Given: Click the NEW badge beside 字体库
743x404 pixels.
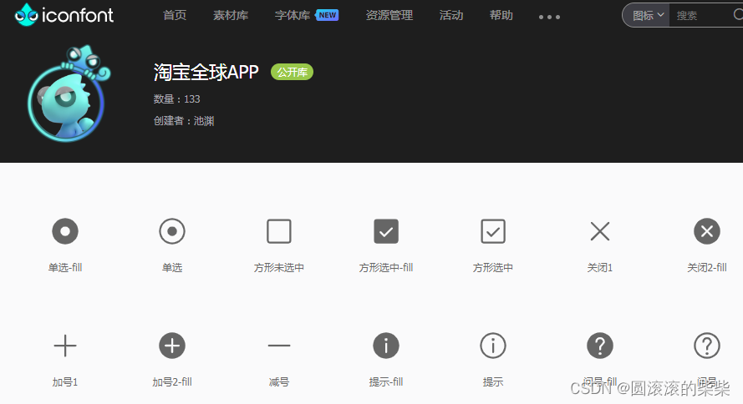Looking at the screenshot, I should click(x=327, y=15).
